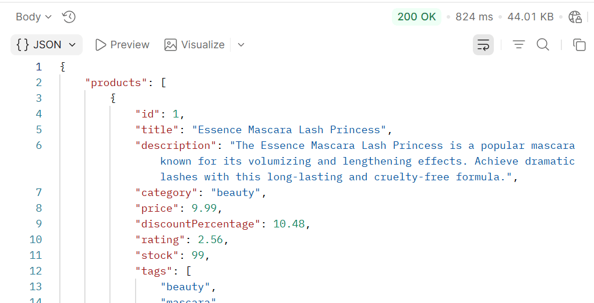Open network information globe icon

click(575, 17)
